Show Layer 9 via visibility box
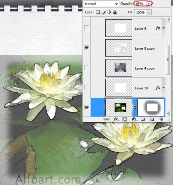Viewport: 173px width, 185px height. tap(87, 28)
